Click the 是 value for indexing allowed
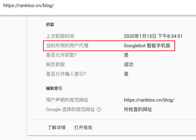 click(126, 74)
